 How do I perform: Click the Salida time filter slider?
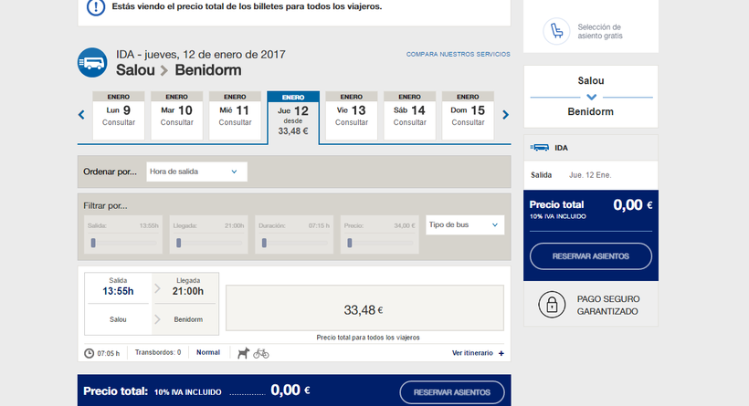pyautogui.click(x=123, y=243)
